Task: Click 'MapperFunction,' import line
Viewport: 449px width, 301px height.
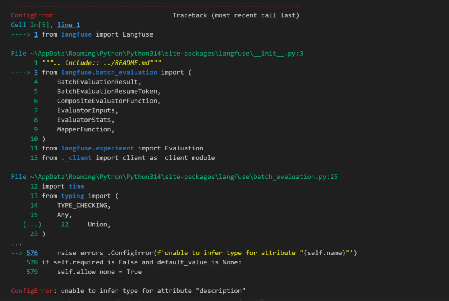Action: click(x=86, y=129)
